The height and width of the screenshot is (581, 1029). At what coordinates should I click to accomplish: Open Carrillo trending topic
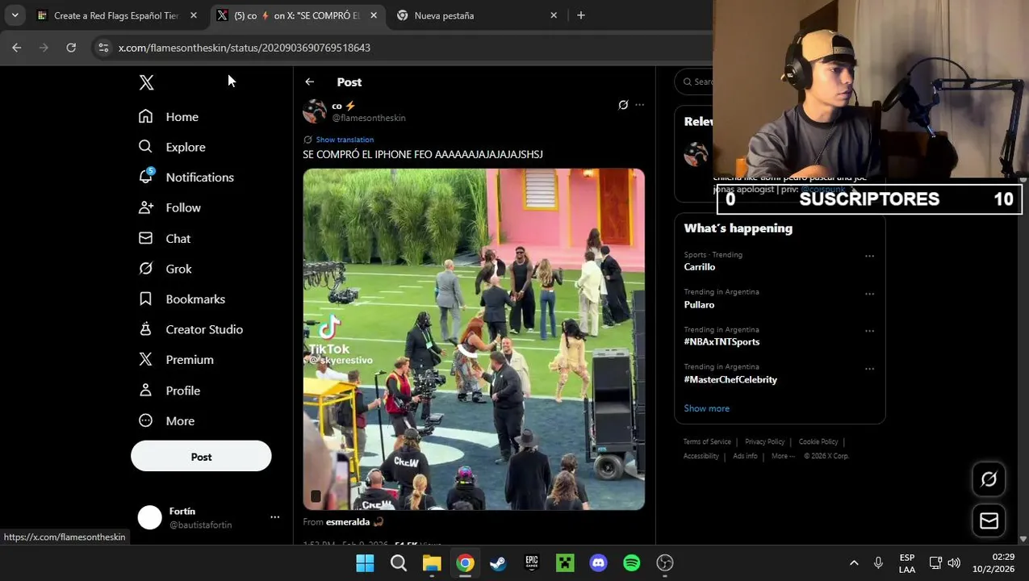[699, 267]
